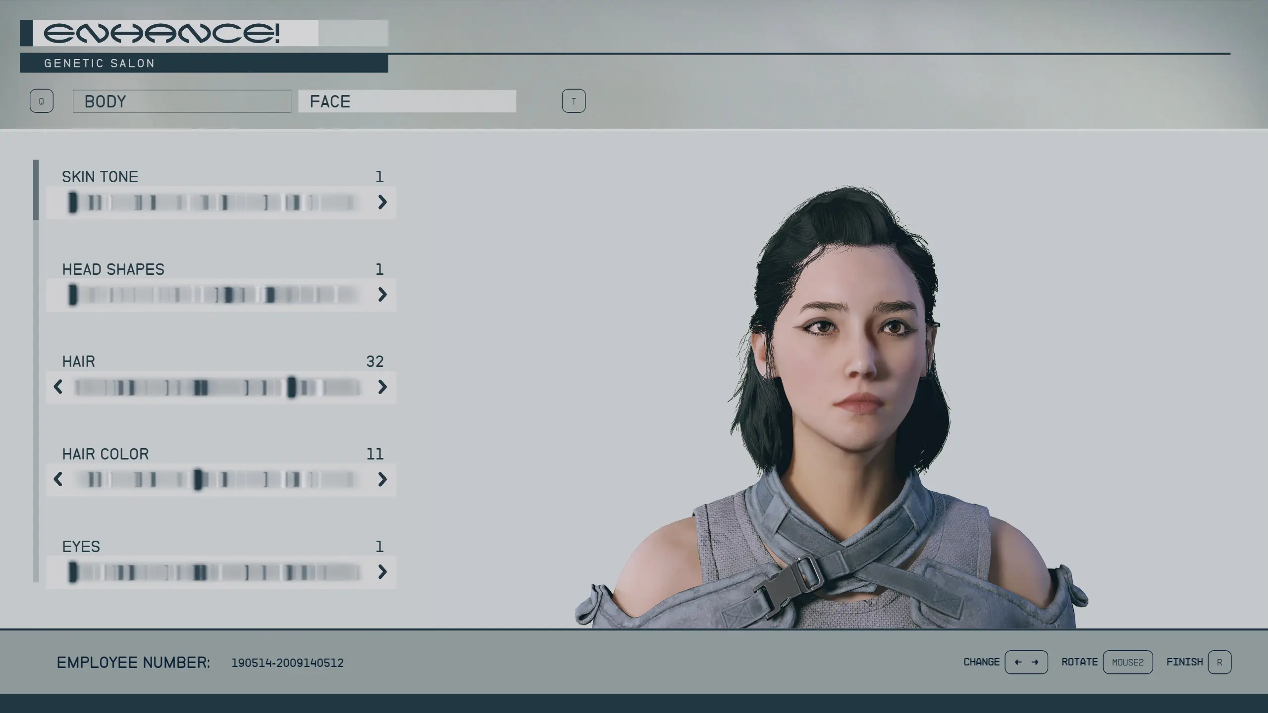Image resolution: width=1268 pixels, height=713 pixels.
Task: Click the Hair Color slider track
Action: tap(218, 479)
